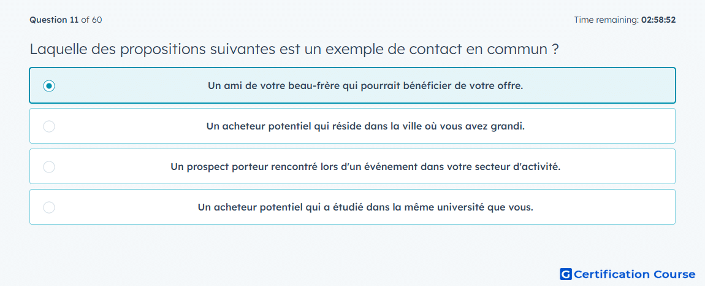Select radio button for 'ville où vous avez grandi'
Image resolution: width=705 pixels, height=286 pixels.
pyautogui.click(x=49, y=126)
